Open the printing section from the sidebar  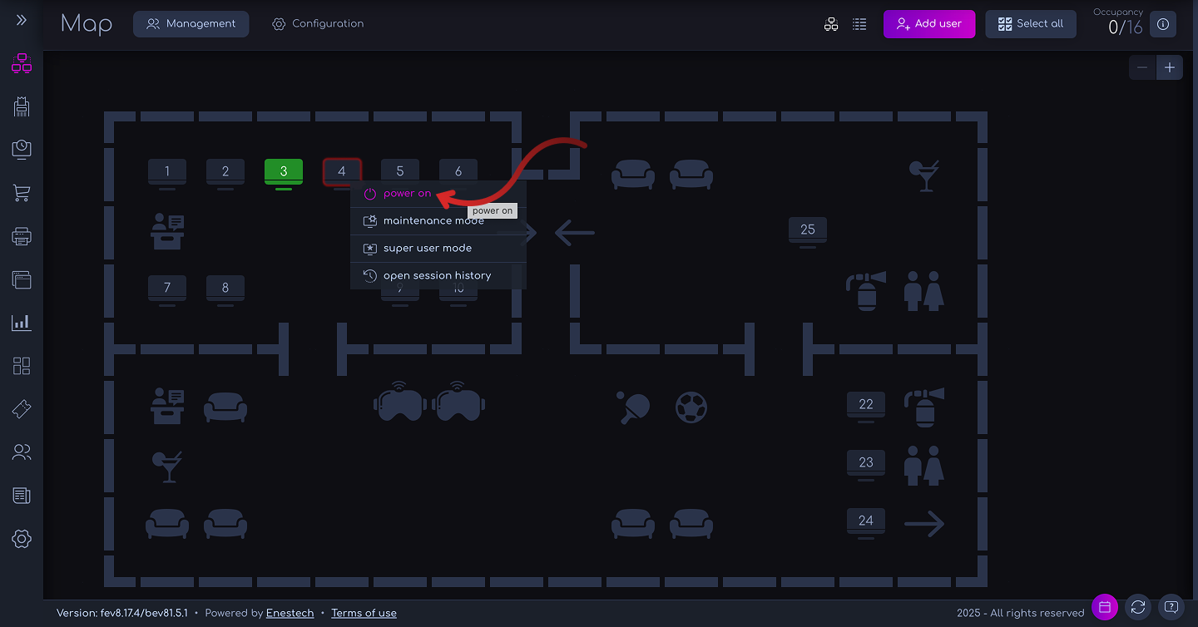[x=21, y=235]
